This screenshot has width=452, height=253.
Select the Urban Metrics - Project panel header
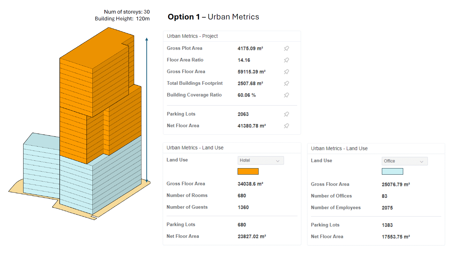pos(192,36)
